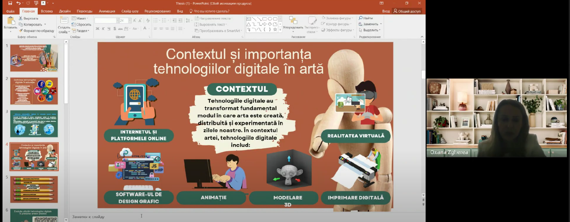This screenshot has width=570, height=222.
Task: Expand the Макет layout dropdown
Action: (x=80, y=18)
